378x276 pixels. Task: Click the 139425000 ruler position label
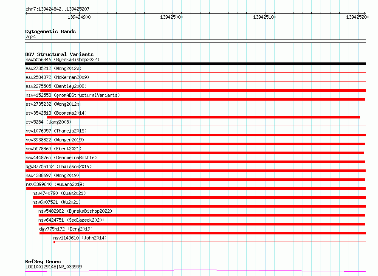[172, 17]
